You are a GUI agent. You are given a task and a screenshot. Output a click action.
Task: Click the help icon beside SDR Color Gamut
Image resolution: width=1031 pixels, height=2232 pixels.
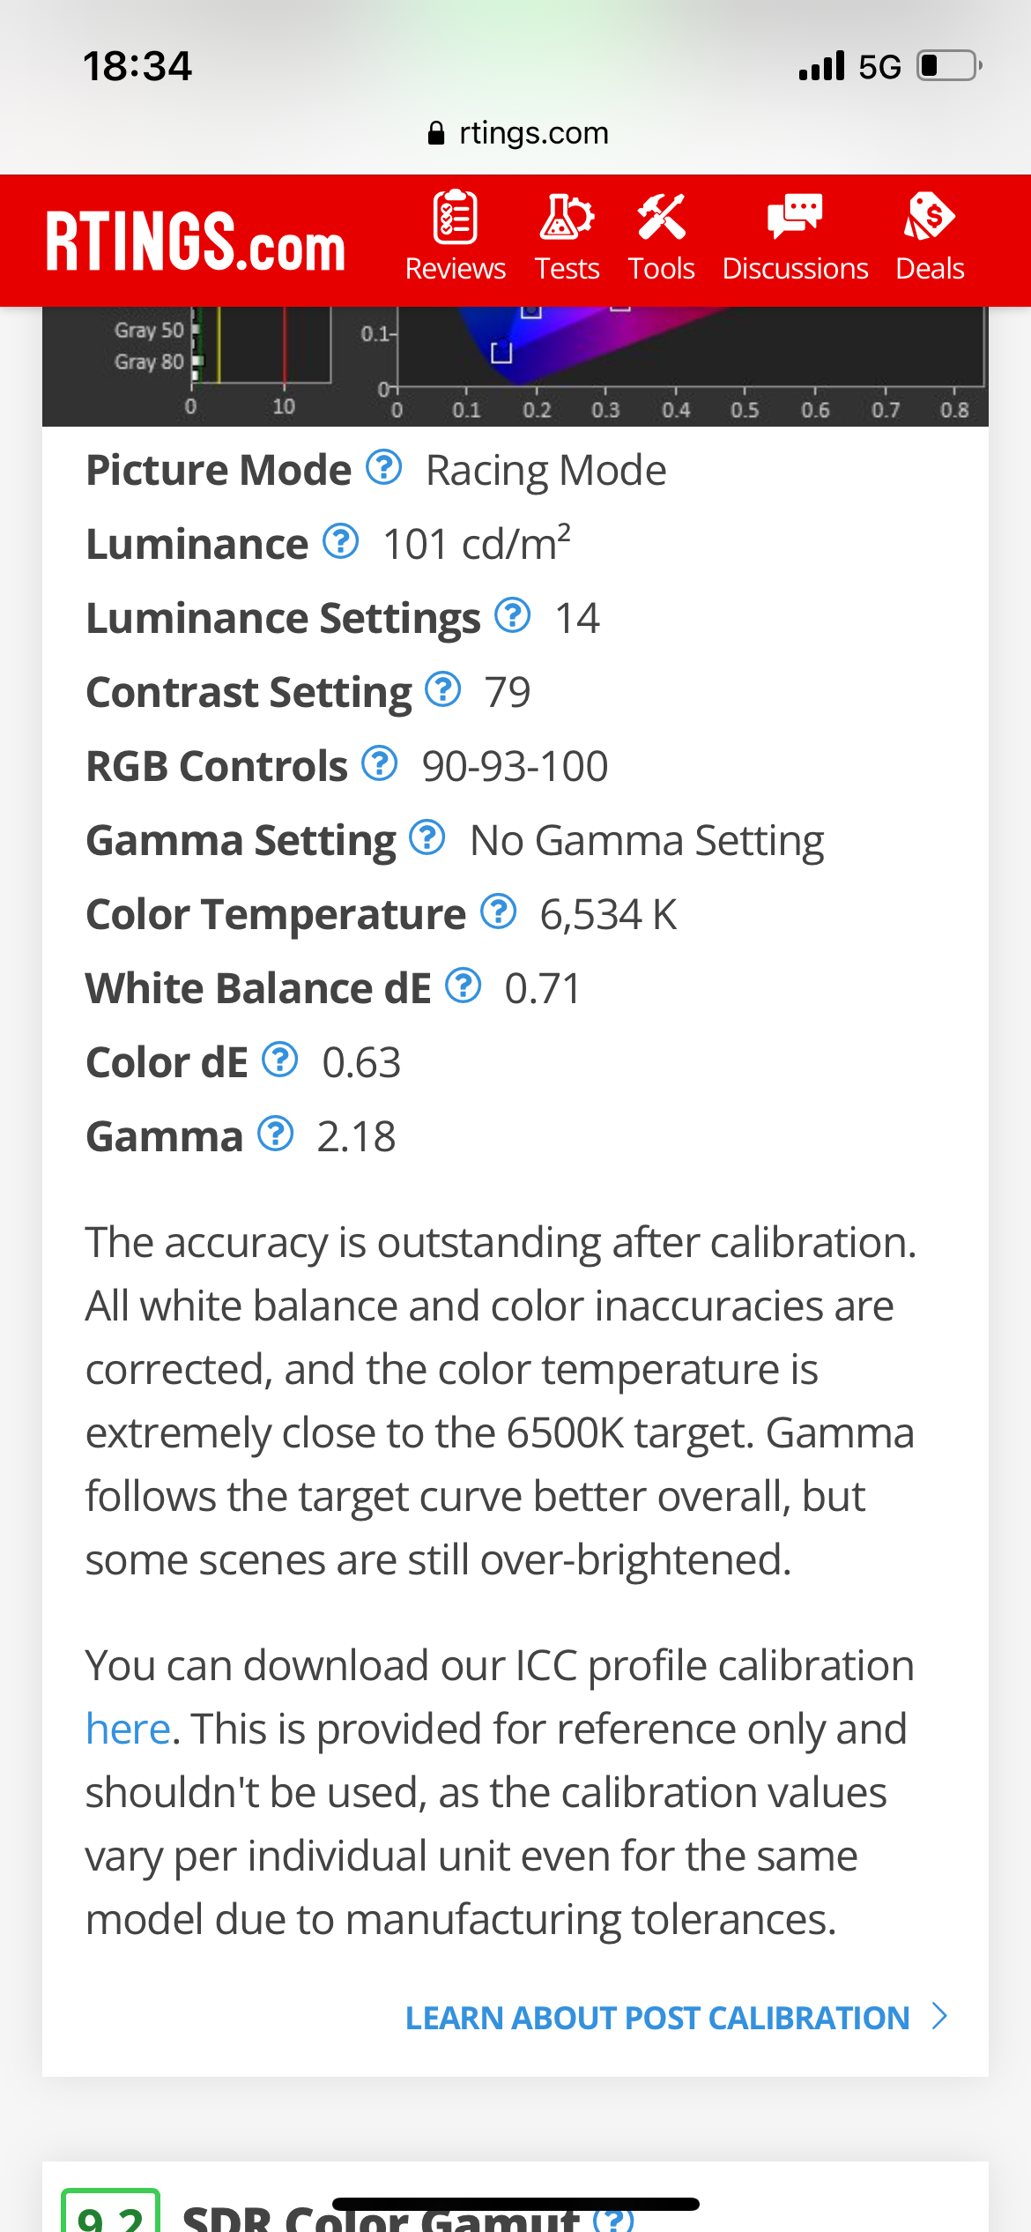pyautogui.click(x=613, y=2217)
